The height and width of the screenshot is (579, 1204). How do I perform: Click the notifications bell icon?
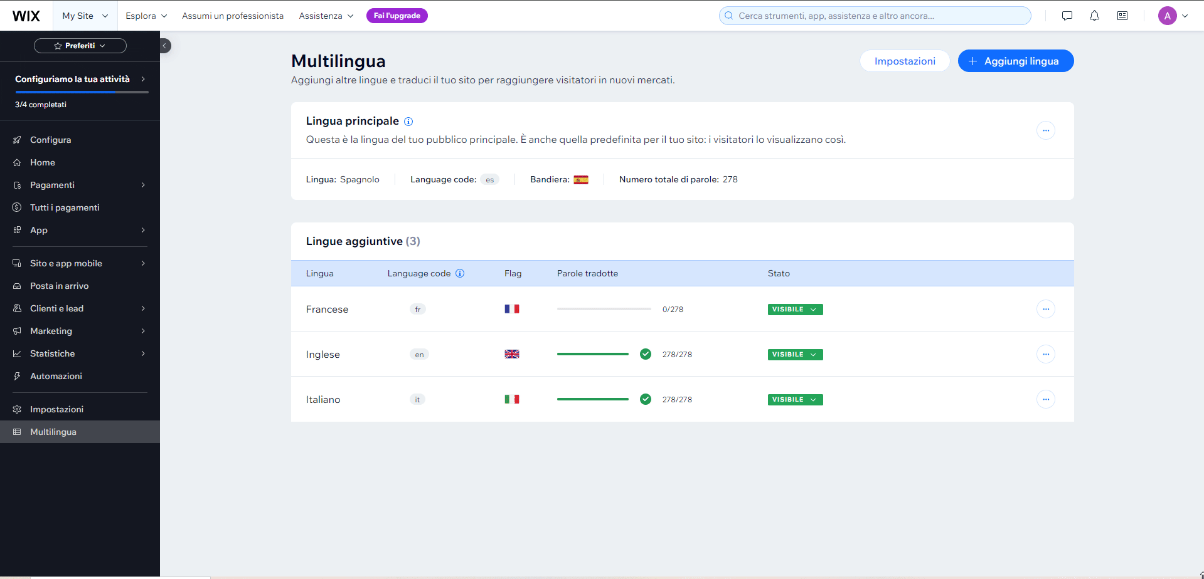1094,16
